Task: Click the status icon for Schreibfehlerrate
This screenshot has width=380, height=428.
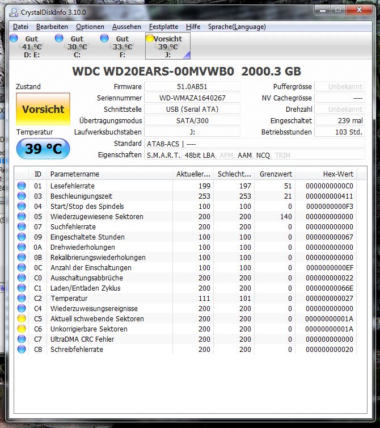Action: coord(22,350)
